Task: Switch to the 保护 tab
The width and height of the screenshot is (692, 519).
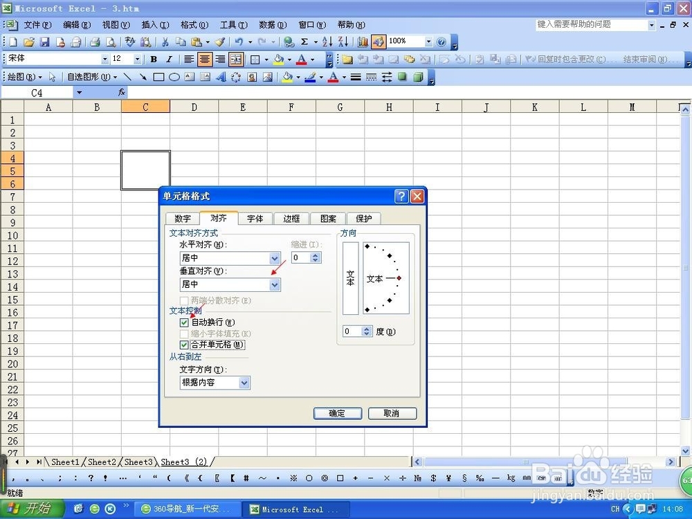Action: (364, 219)
